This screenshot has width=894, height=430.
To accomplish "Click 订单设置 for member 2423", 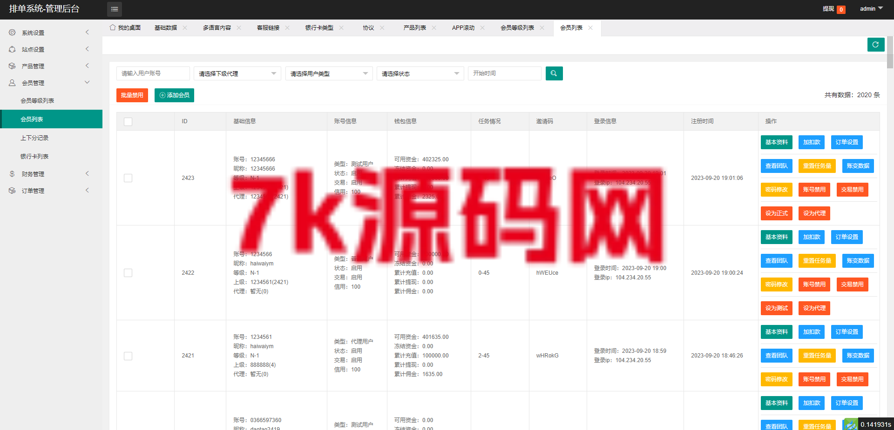I will tap(847, 142).
